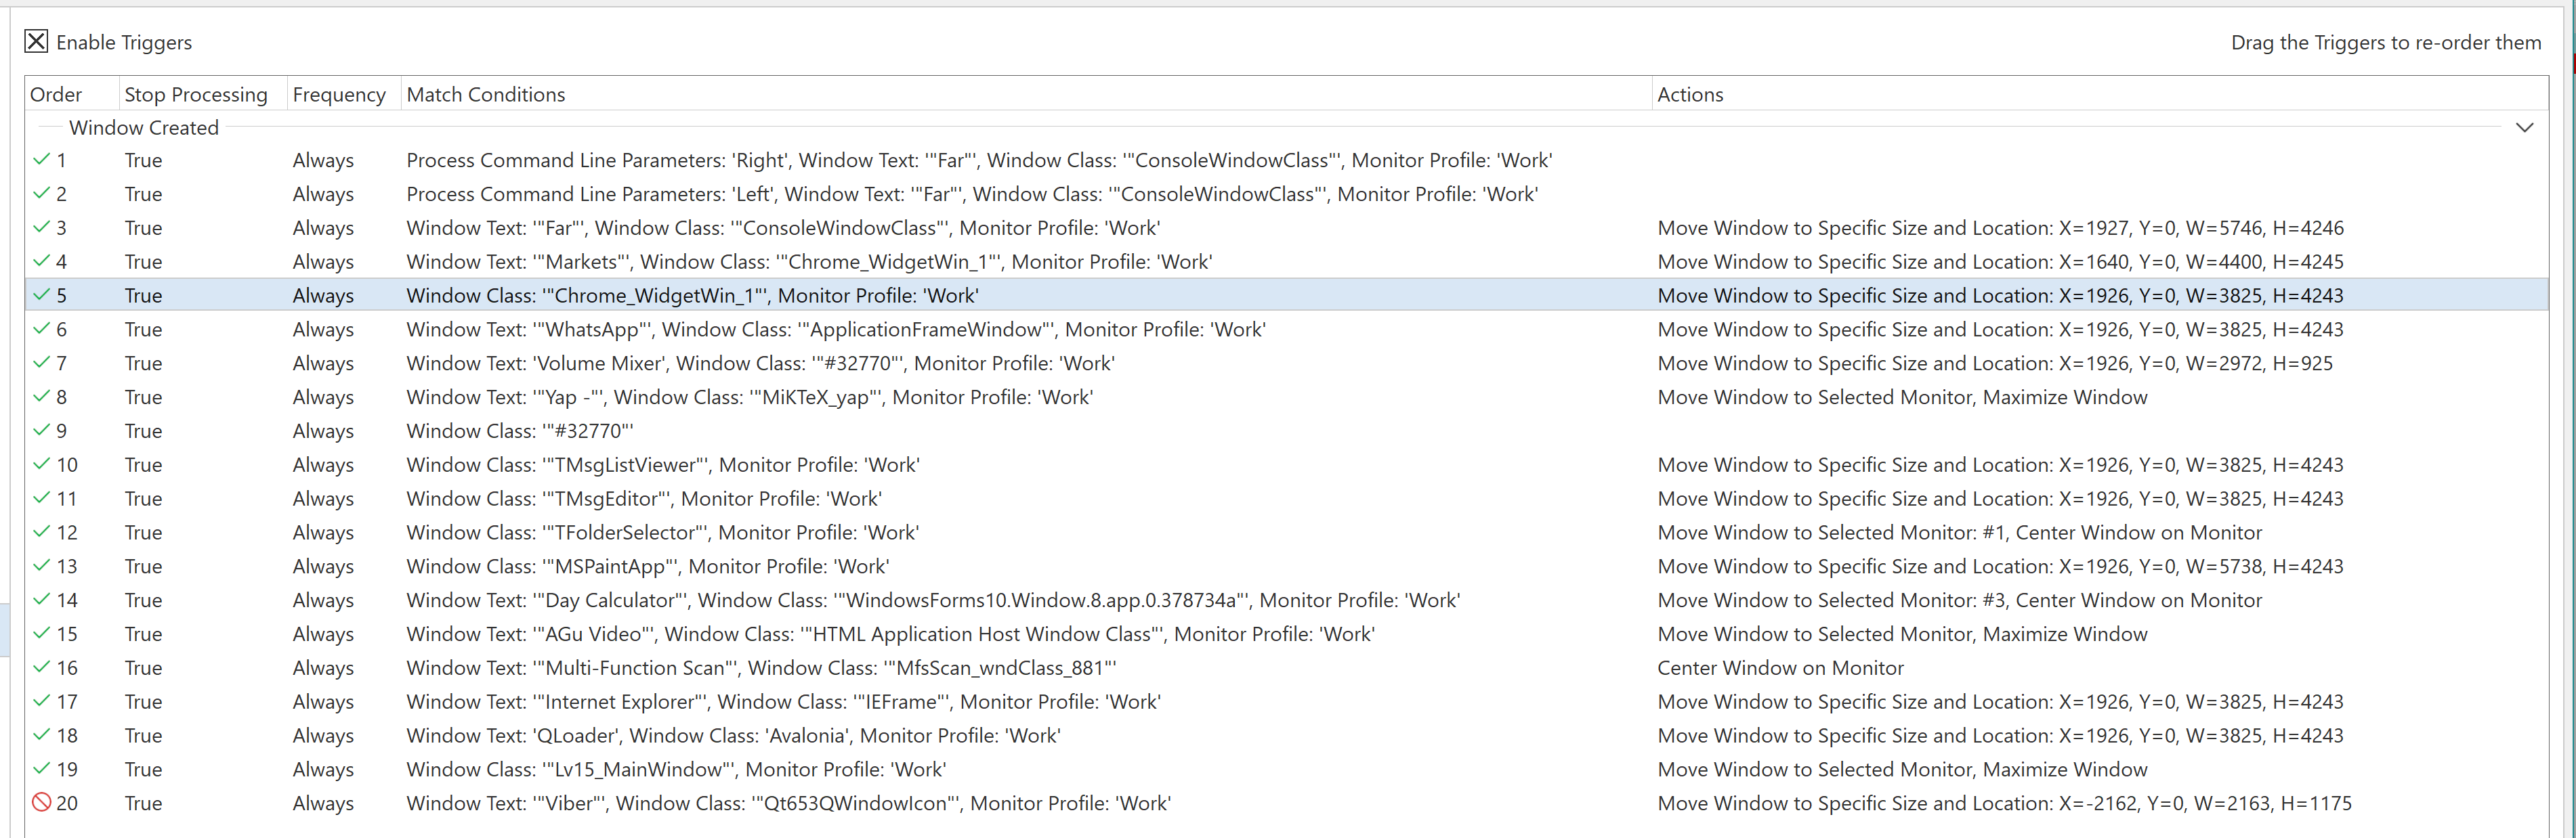Image resolution: width=2576 pixels, height=838 pixels.
Task: Select the Internet Explorer IEFrame trigger
Action: (x=783, y=702)
